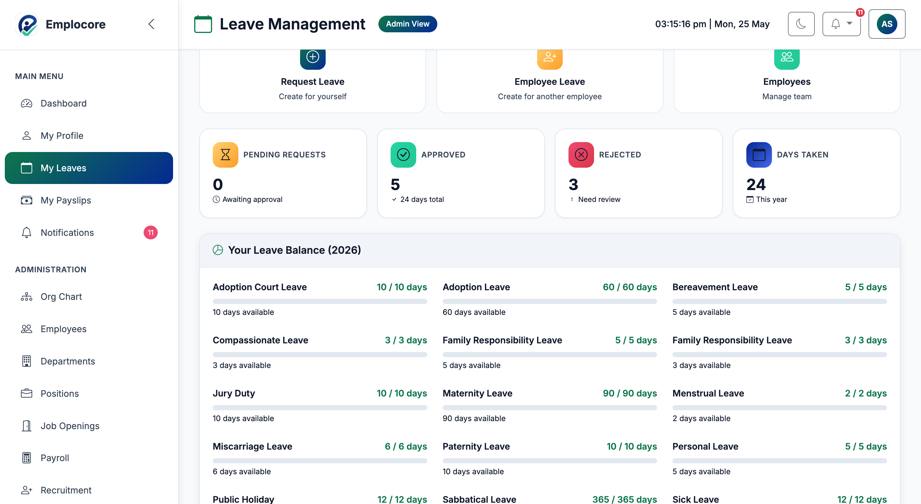Click the Personal Leave progress bar

coord(779,461)
